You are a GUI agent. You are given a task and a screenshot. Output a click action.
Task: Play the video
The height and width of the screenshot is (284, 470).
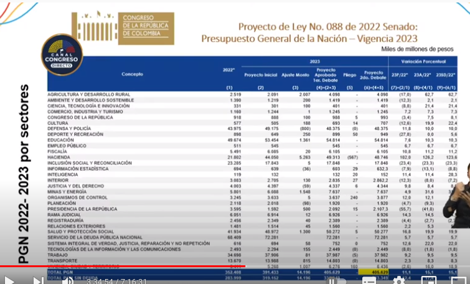(9, 281)
